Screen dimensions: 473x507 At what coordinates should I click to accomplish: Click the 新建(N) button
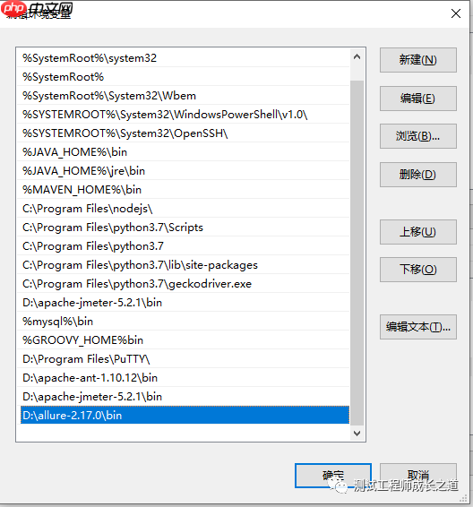tap(418, 60)
